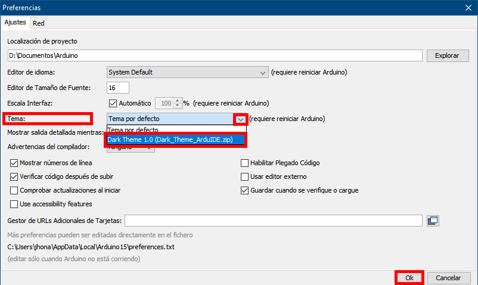Open the Editor de idioma dropdown

[x=188, y=72]
